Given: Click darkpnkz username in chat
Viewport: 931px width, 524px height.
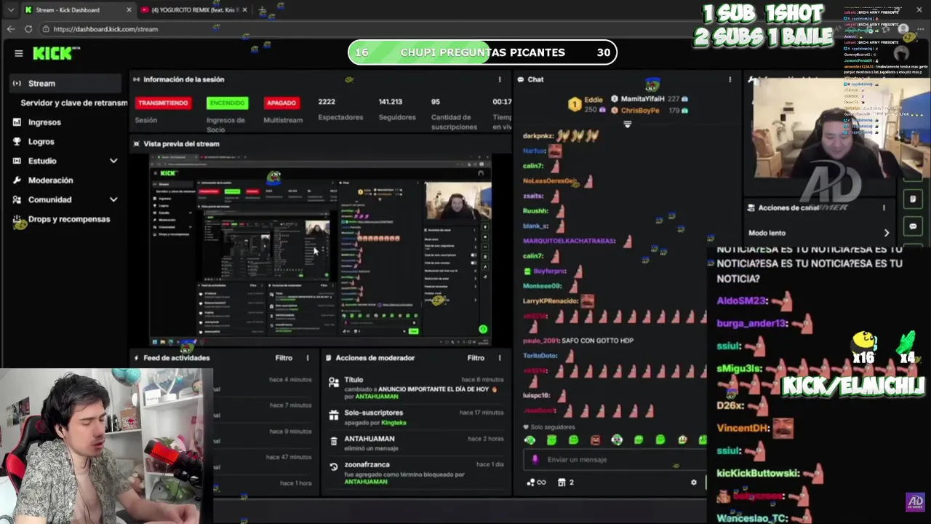Looking at the screenshot, I should pyautogui.click(x=538, y=136).
